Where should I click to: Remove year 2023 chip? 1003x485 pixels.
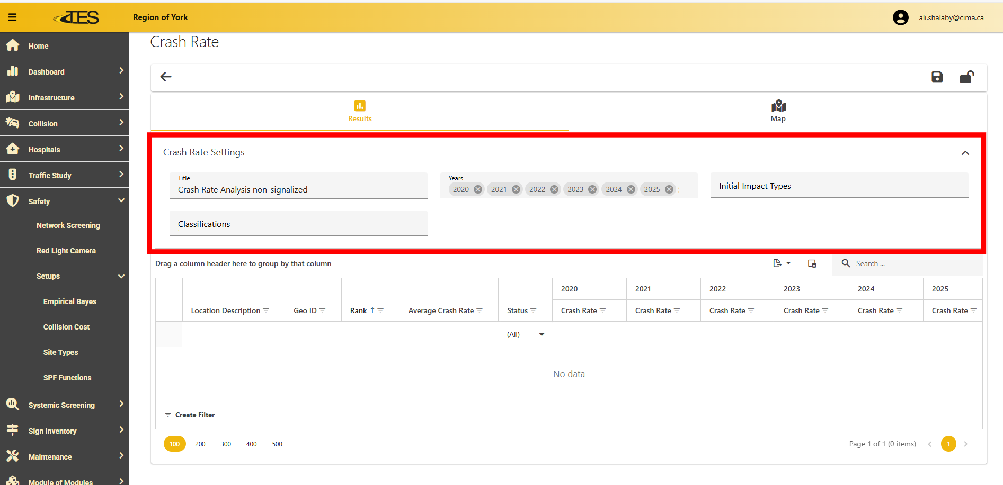[592, 189]
